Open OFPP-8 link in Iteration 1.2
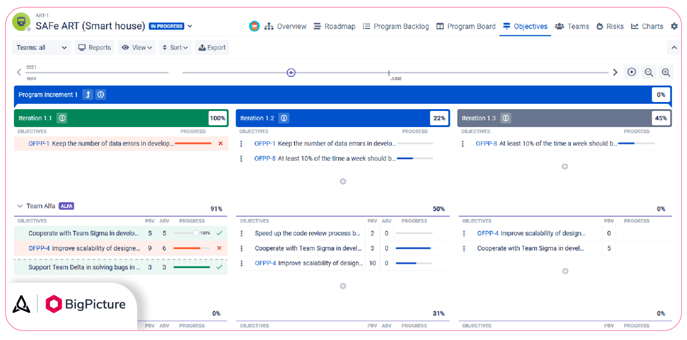The image size is (687, 340). click(x=265, y=158)
